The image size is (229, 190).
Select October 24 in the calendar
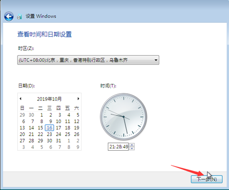[x=58, y=134]
